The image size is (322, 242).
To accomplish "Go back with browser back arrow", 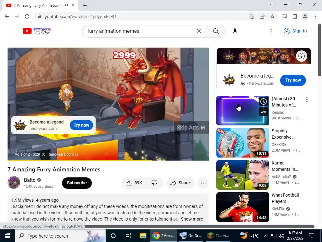I will pos(7,16).
